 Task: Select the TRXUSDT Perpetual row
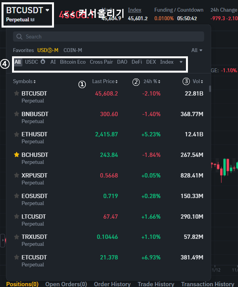(108, 240)
